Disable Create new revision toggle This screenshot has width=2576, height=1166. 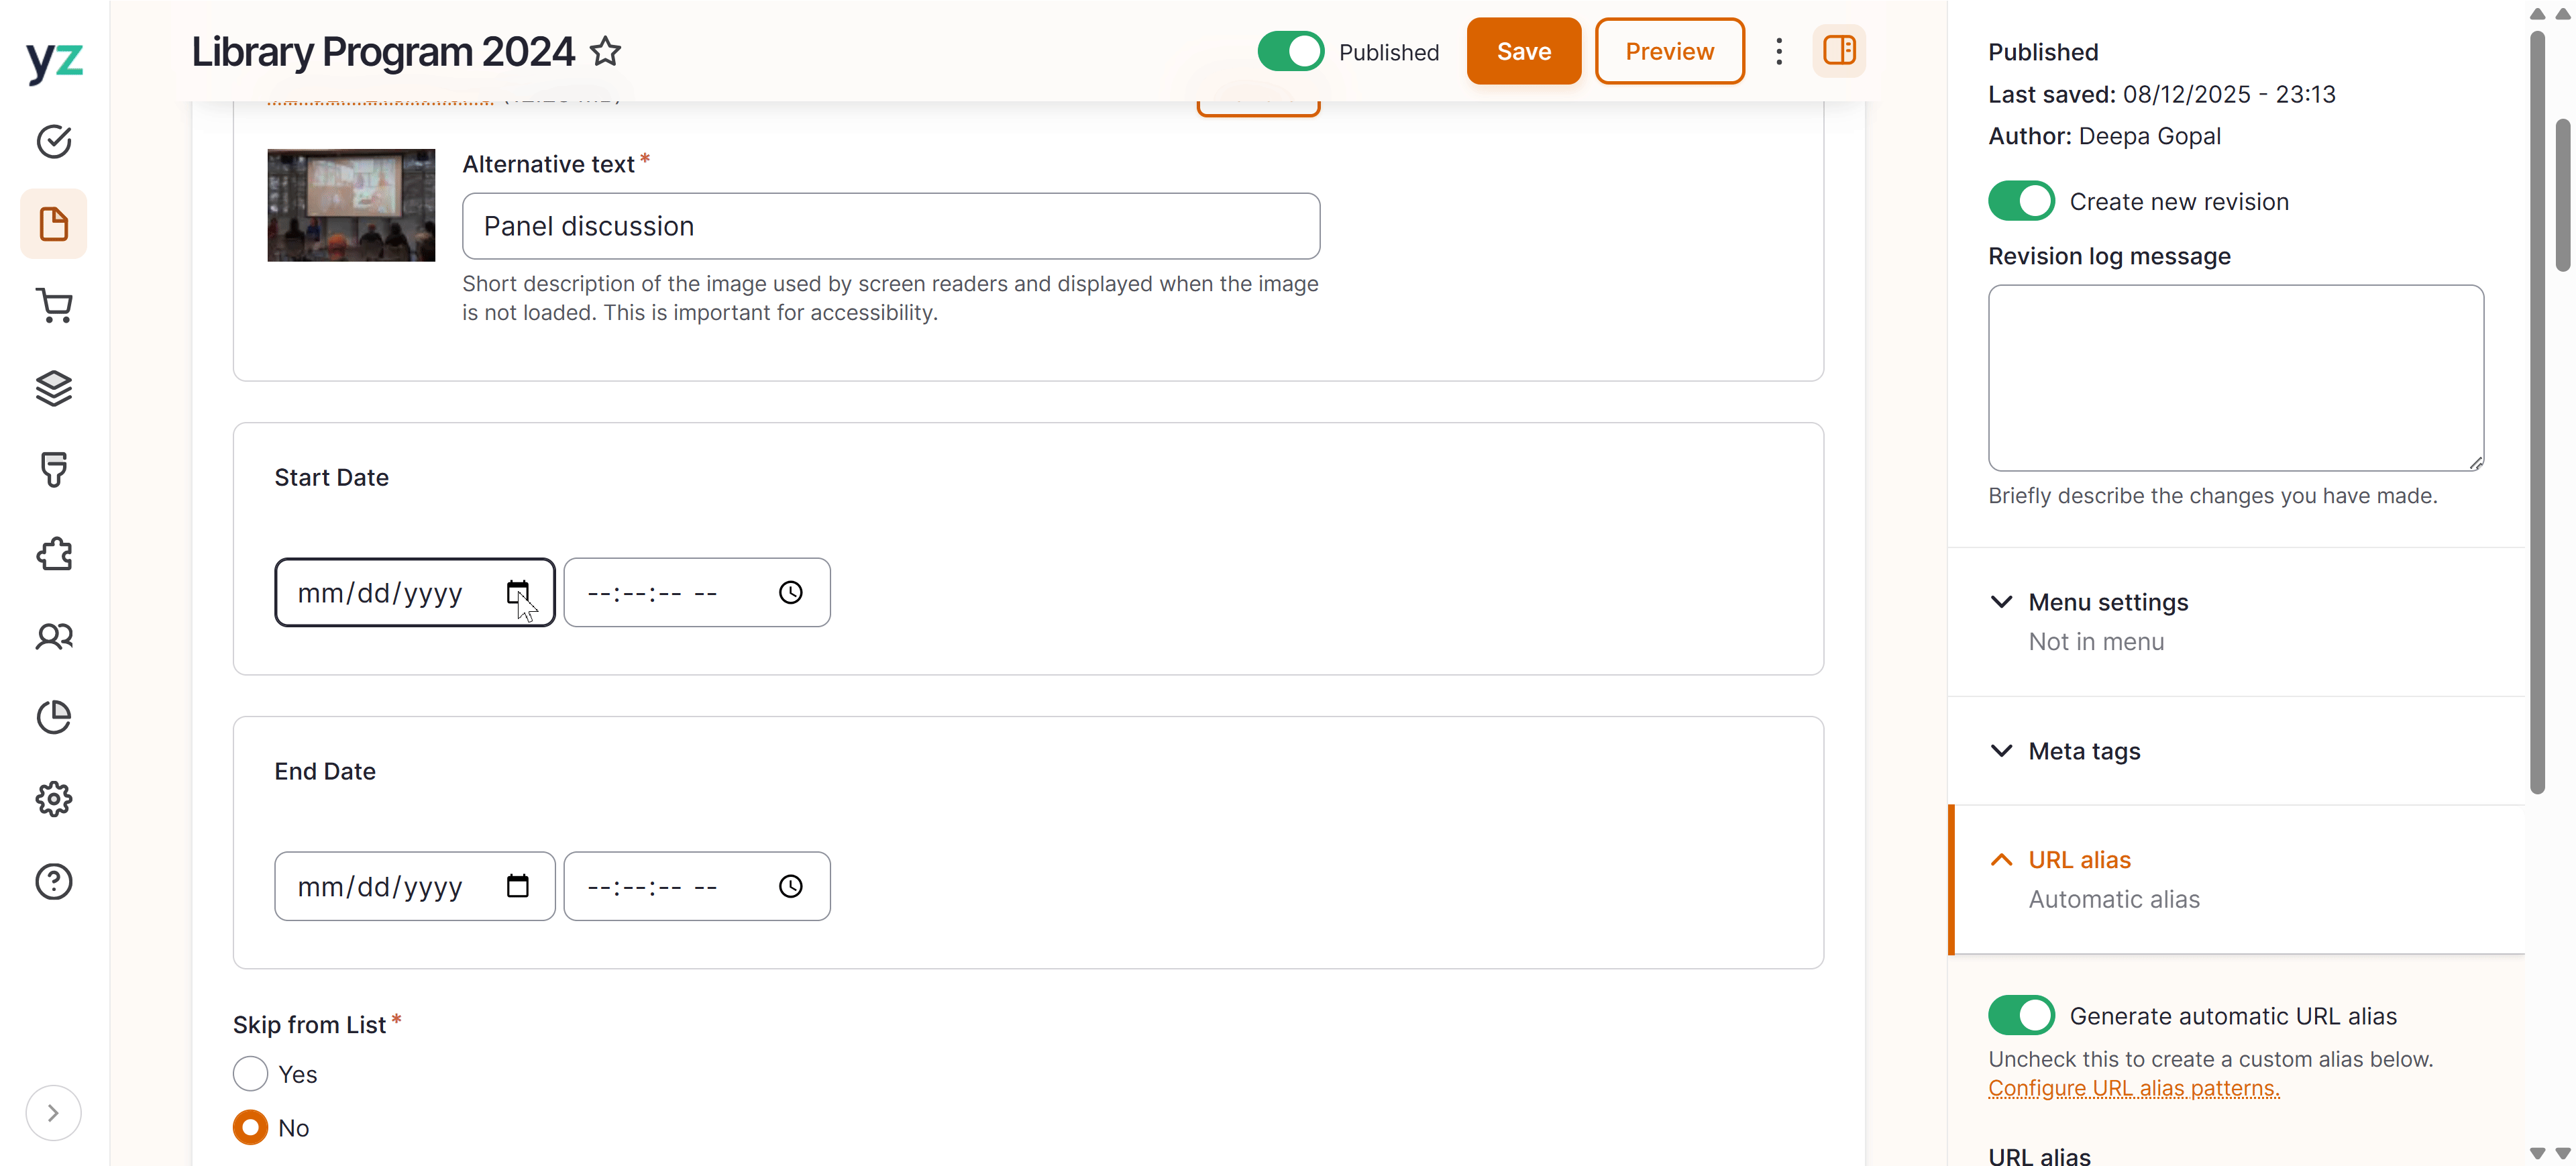2020,201
